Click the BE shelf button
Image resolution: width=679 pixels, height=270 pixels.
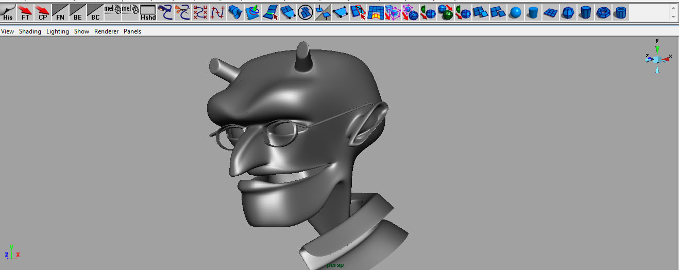pyautogui.click(x=78, y=12)
